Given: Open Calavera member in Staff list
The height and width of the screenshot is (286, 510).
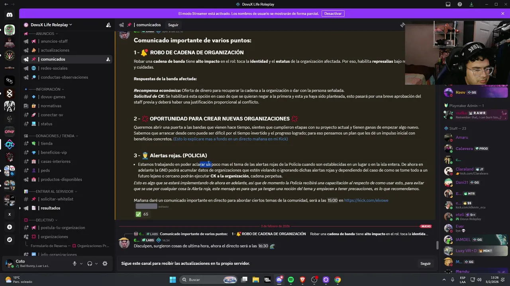Looking at the screenshot, I should (x=476, y=149).
